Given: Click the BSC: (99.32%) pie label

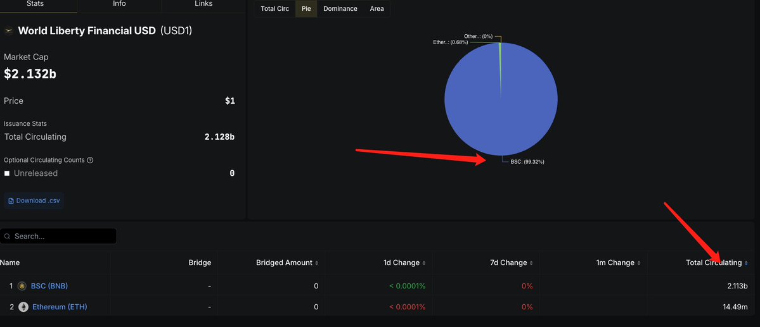Looking at the screenshot, I should pyautogui.click(x=527, y=162).
